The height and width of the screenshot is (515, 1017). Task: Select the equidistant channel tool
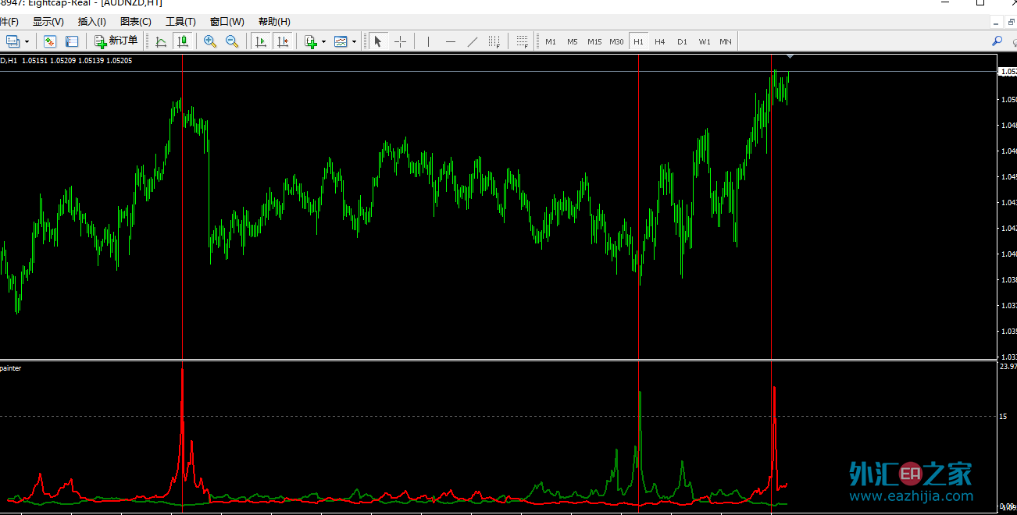494,41
